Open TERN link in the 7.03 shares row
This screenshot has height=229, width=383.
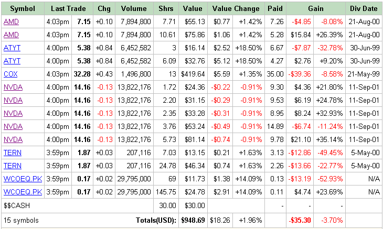click(13, 152)
